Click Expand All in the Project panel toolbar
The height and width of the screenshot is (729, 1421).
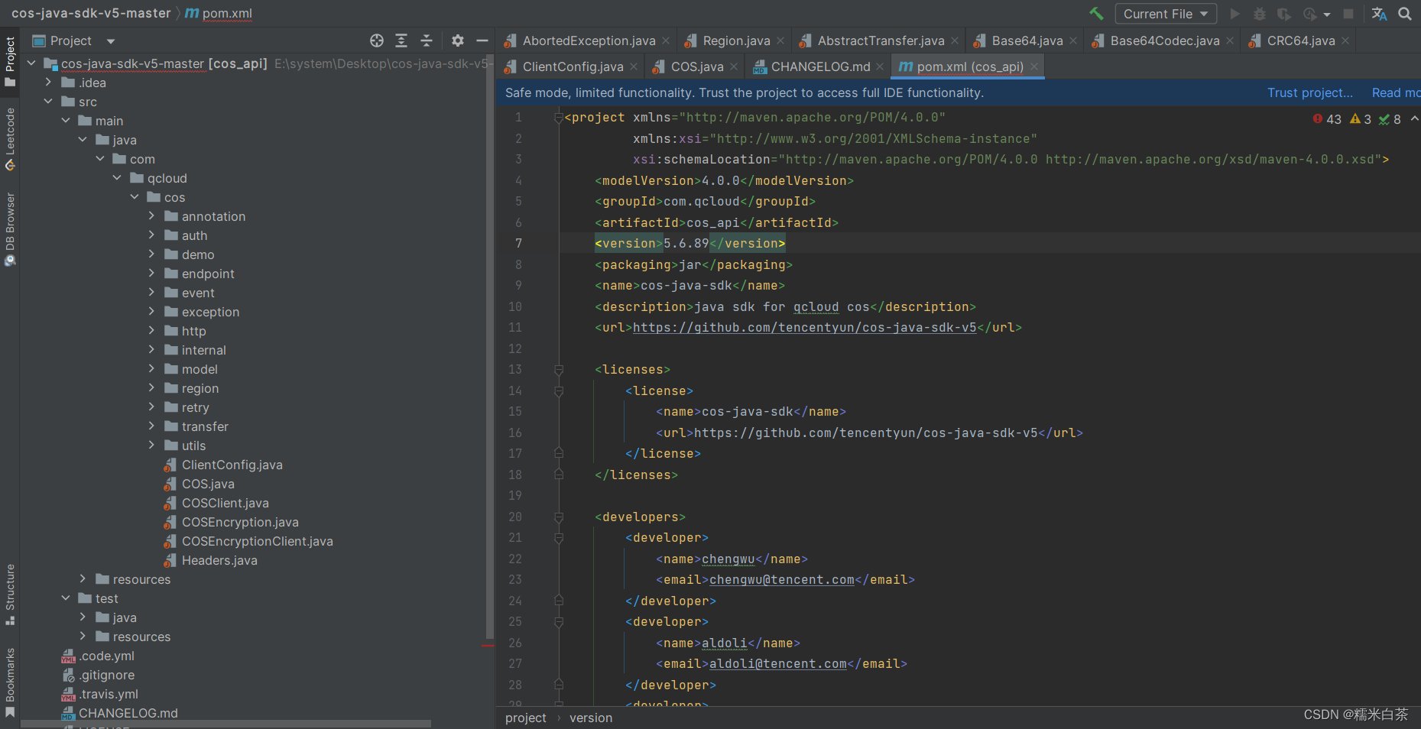401,40
